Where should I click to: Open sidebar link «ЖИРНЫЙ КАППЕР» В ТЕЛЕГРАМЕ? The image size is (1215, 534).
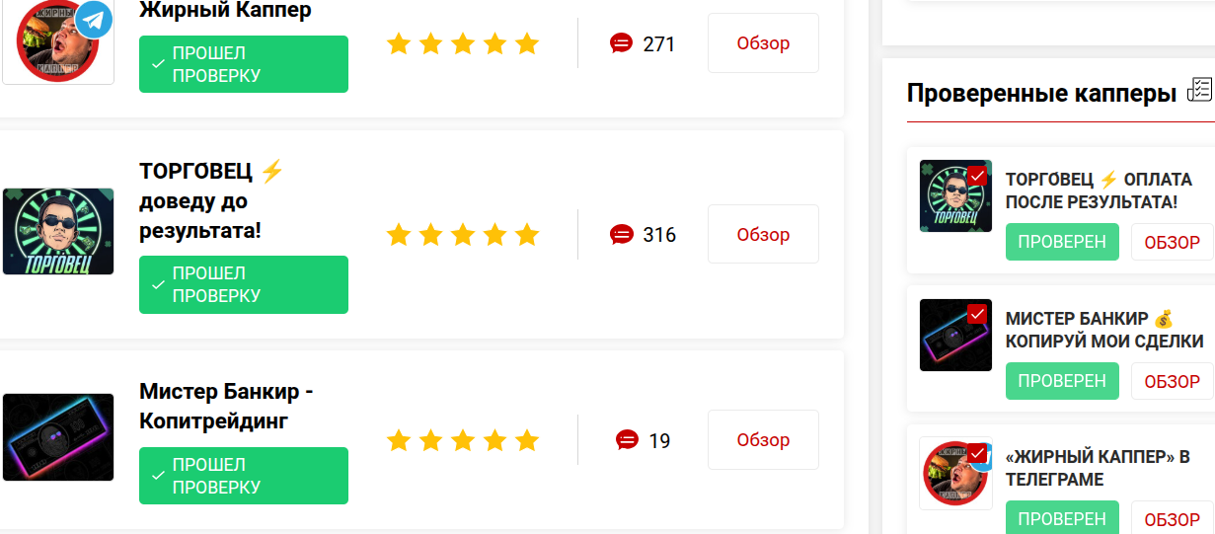[1098, 469]
